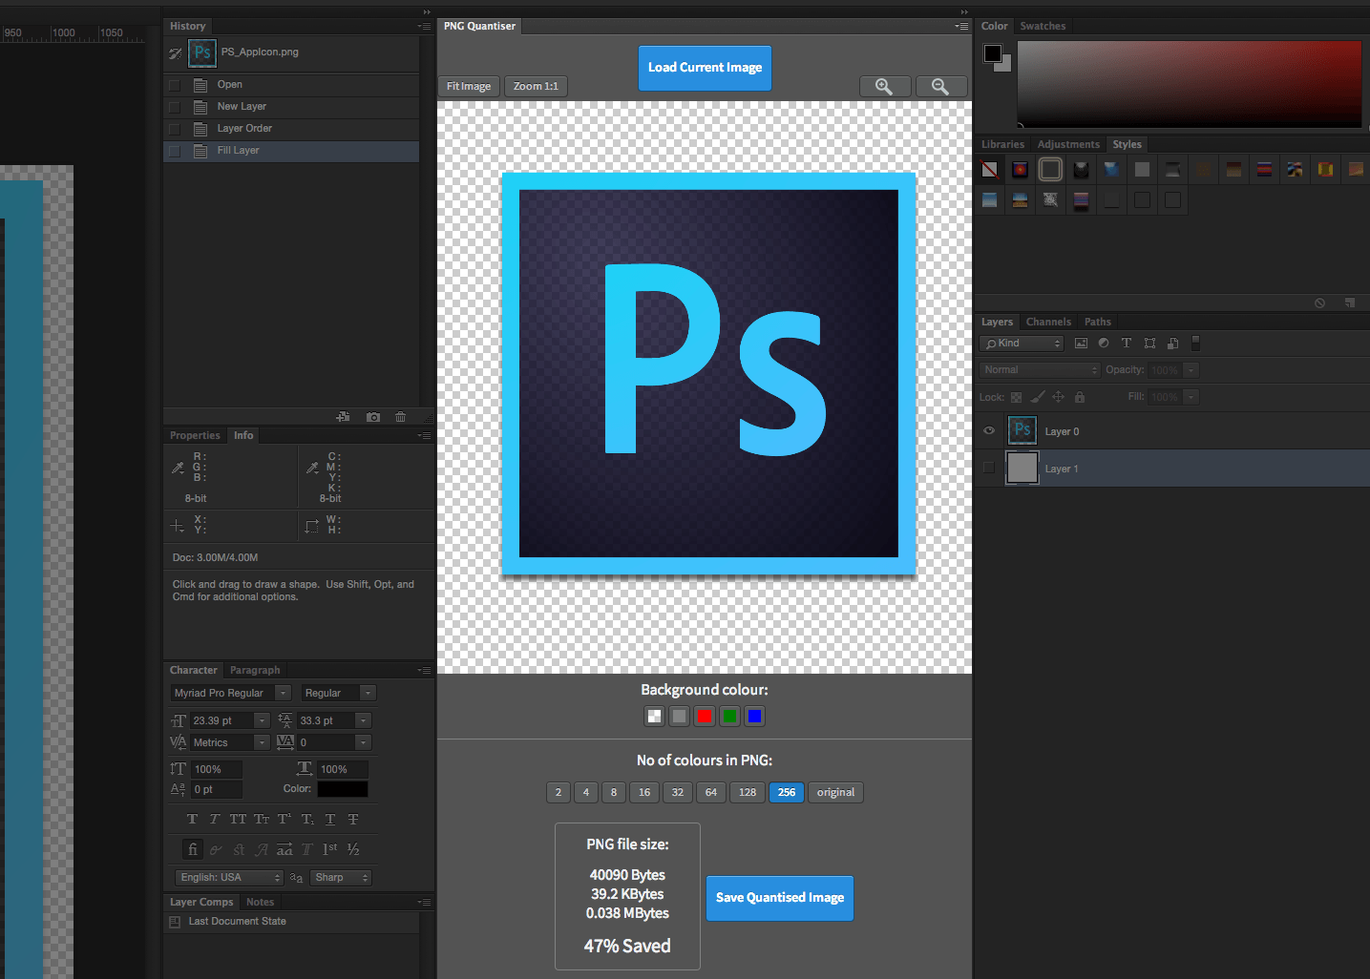Screen dimensions: 1370x979
Task: Click the Save Quantised Image button
Action: coord(780,898)
